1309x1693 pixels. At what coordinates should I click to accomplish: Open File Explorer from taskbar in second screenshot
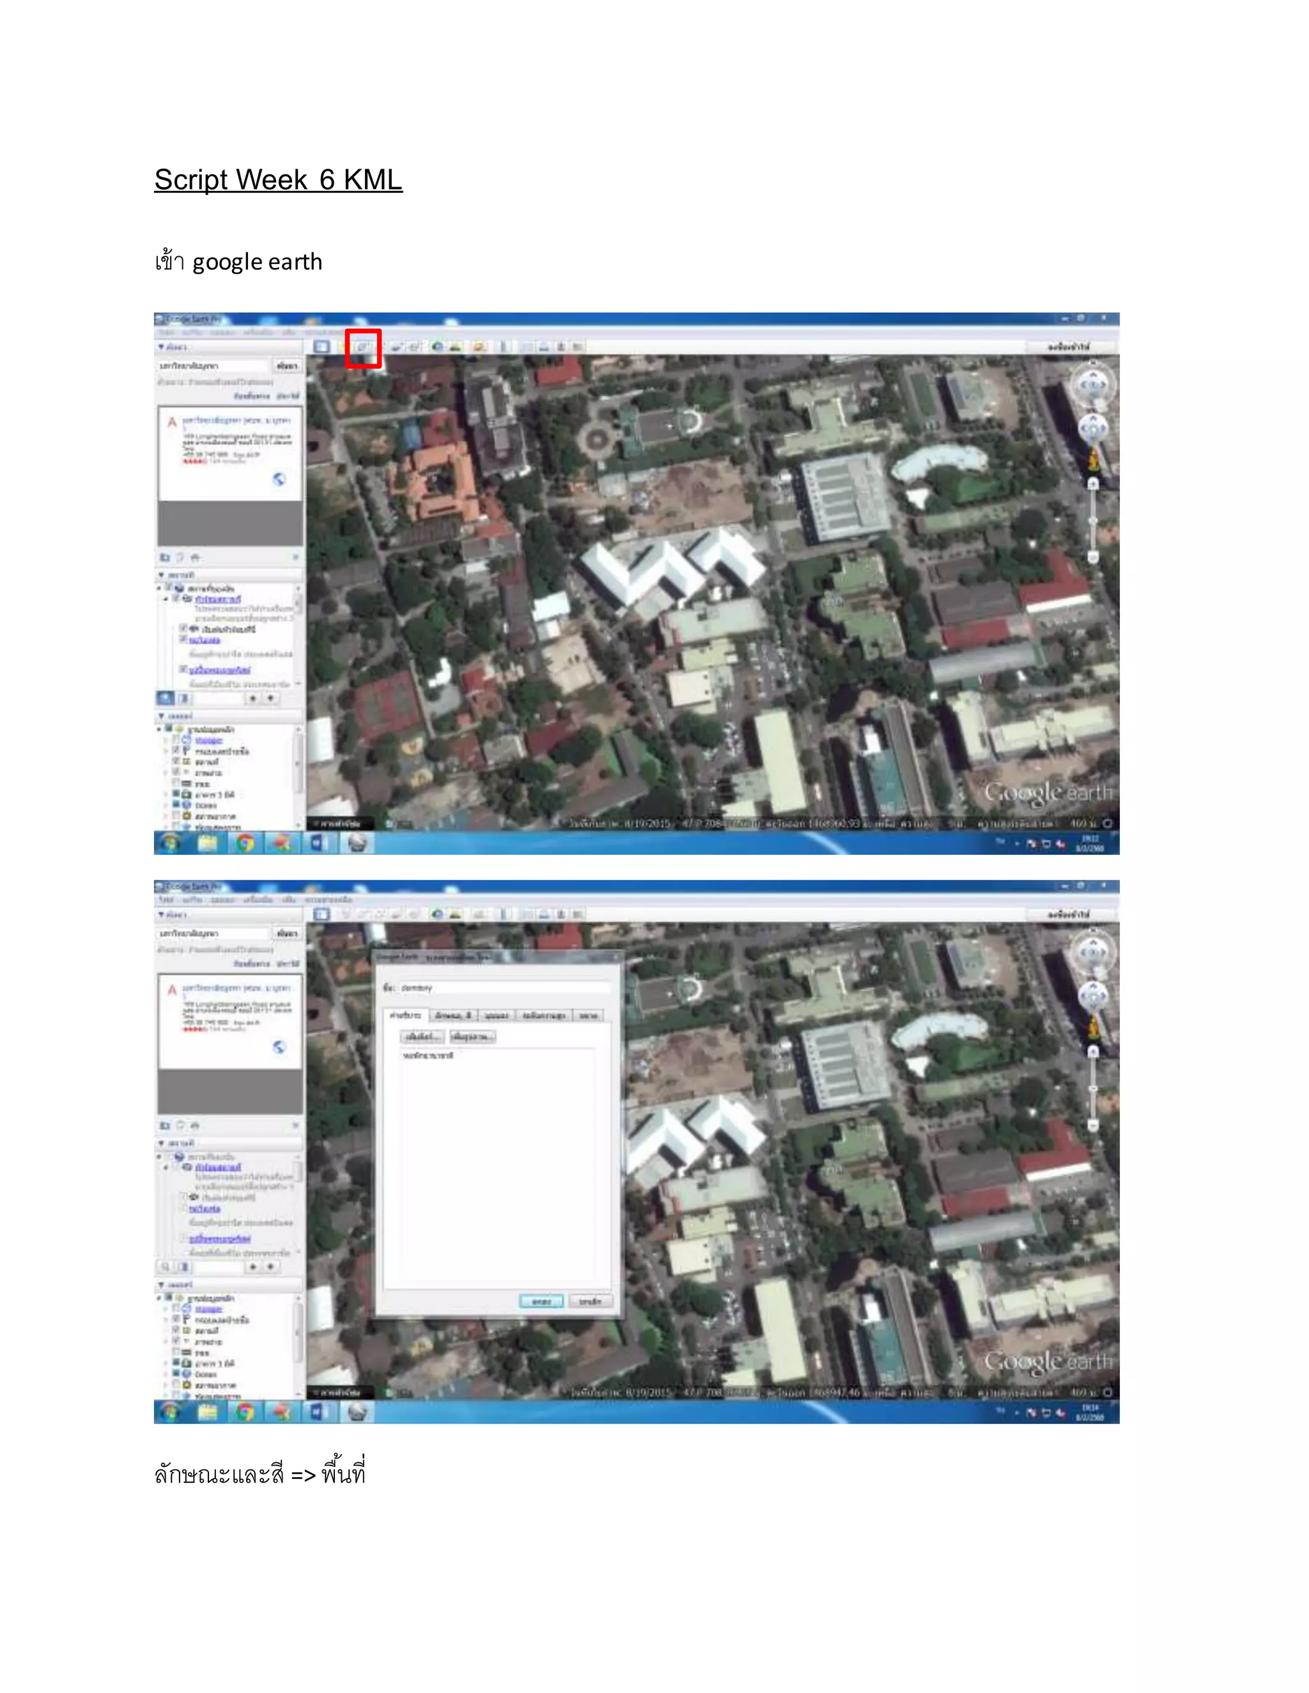pos(208,1412)
